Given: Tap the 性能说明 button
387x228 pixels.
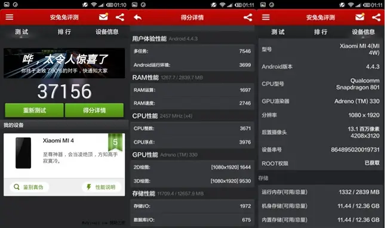Looking at the screenshot, I should (102, 187).
